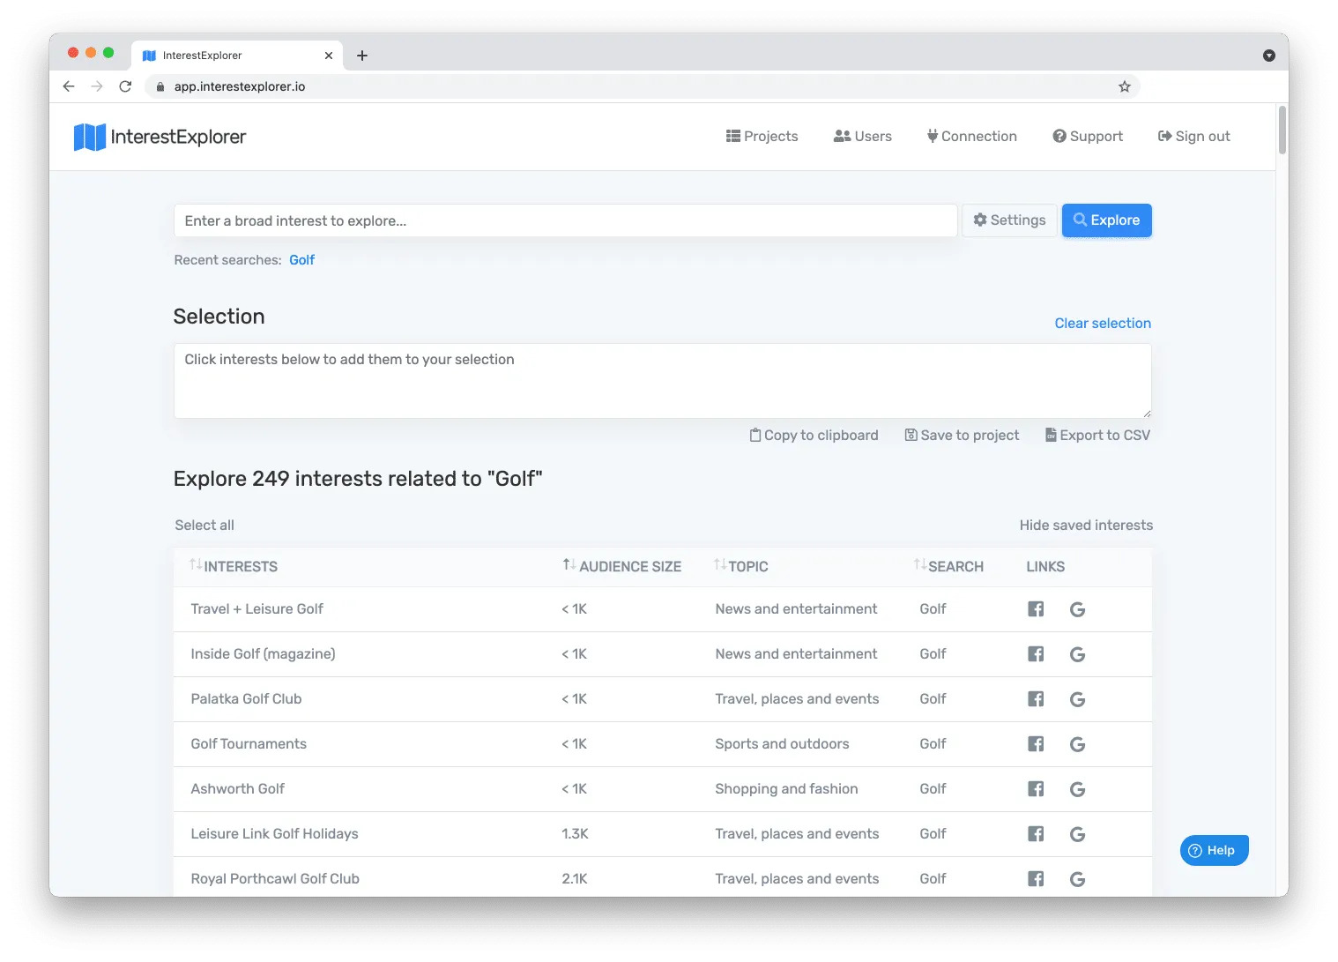
Task: Go back in browser history
Action: point(69,86)
